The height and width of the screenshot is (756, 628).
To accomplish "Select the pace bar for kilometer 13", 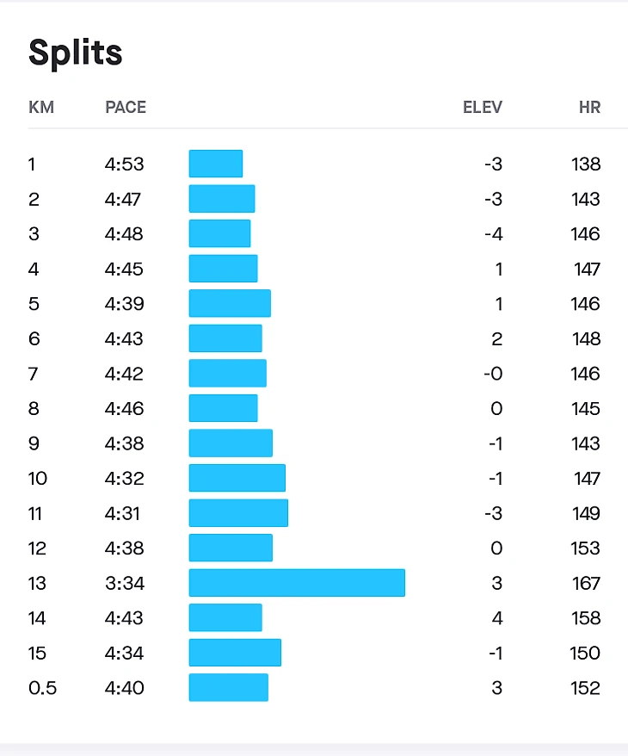I will tap(297, 583).
